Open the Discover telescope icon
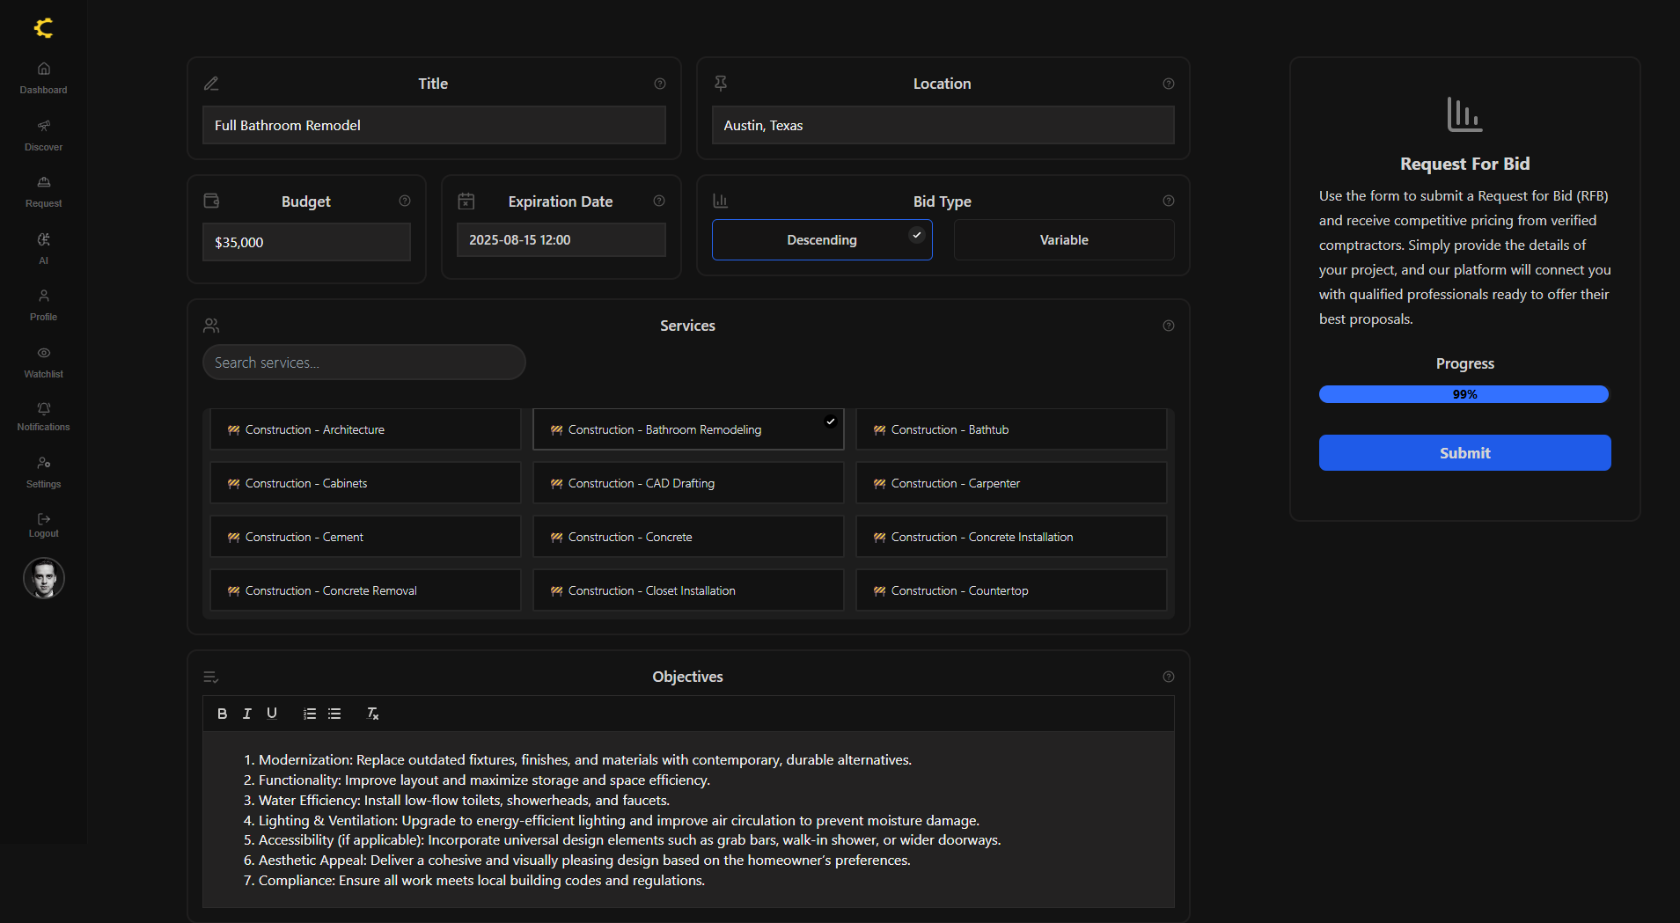The height and width of the screenshot is (923, 1680). click(44, 126)
